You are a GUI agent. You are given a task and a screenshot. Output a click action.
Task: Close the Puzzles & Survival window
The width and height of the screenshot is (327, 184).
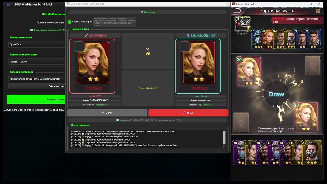click(x=319, y=4)
